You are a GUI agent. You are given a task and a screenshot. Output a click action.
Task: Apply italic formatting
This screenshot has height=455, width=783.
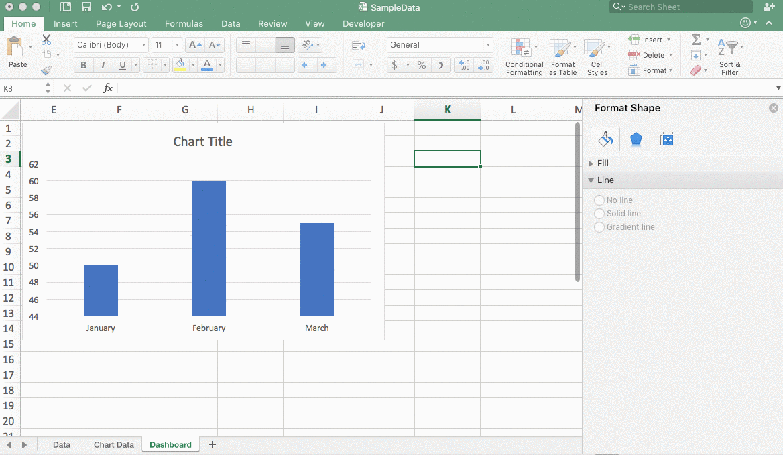click(x=101, y=65)
